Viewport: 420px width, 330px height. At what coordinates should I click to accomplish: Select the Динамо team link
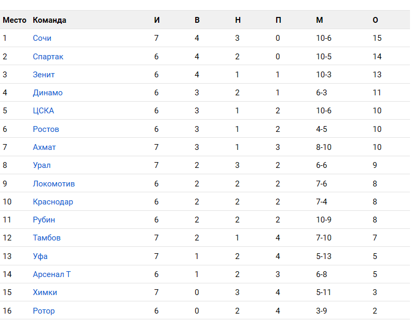48,93
